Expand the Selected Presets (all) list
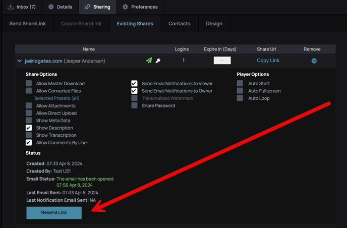The image size is (347, 228). pos(56,98)
